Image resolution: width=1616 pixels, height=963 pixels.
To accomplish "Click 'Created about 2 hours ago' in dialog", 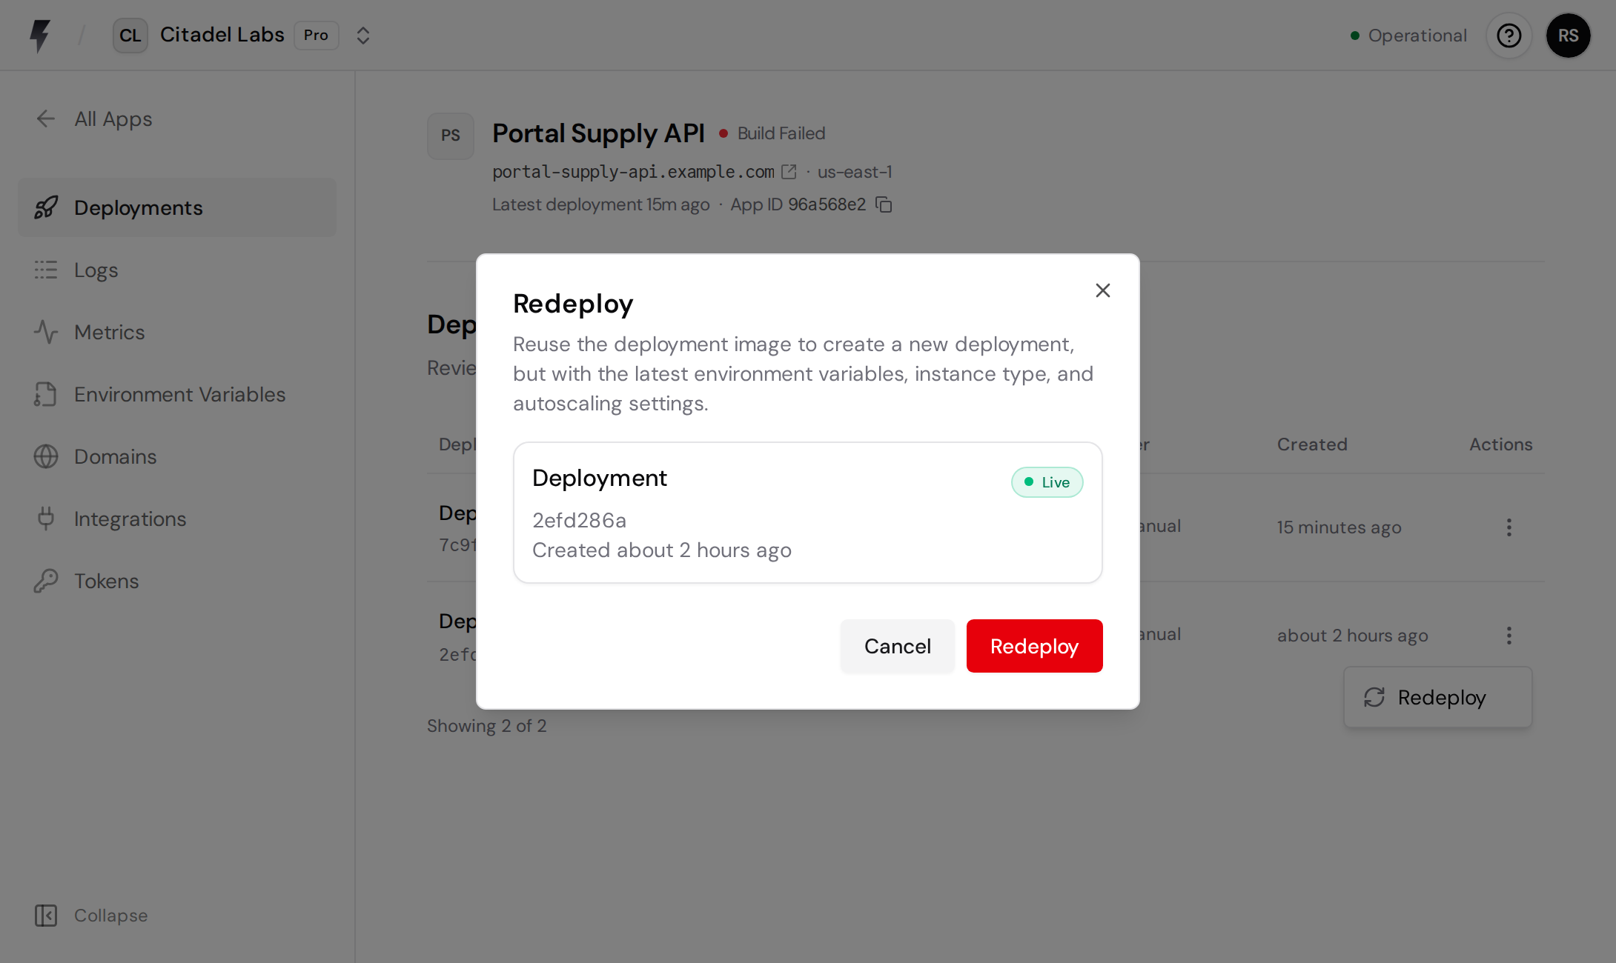I will 661,550.
